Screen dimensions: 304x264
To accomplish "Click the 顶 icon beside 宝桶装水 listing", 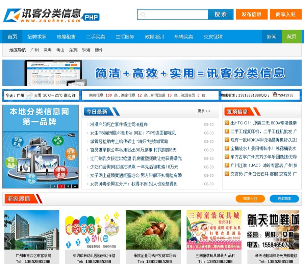I will (227, 148).
